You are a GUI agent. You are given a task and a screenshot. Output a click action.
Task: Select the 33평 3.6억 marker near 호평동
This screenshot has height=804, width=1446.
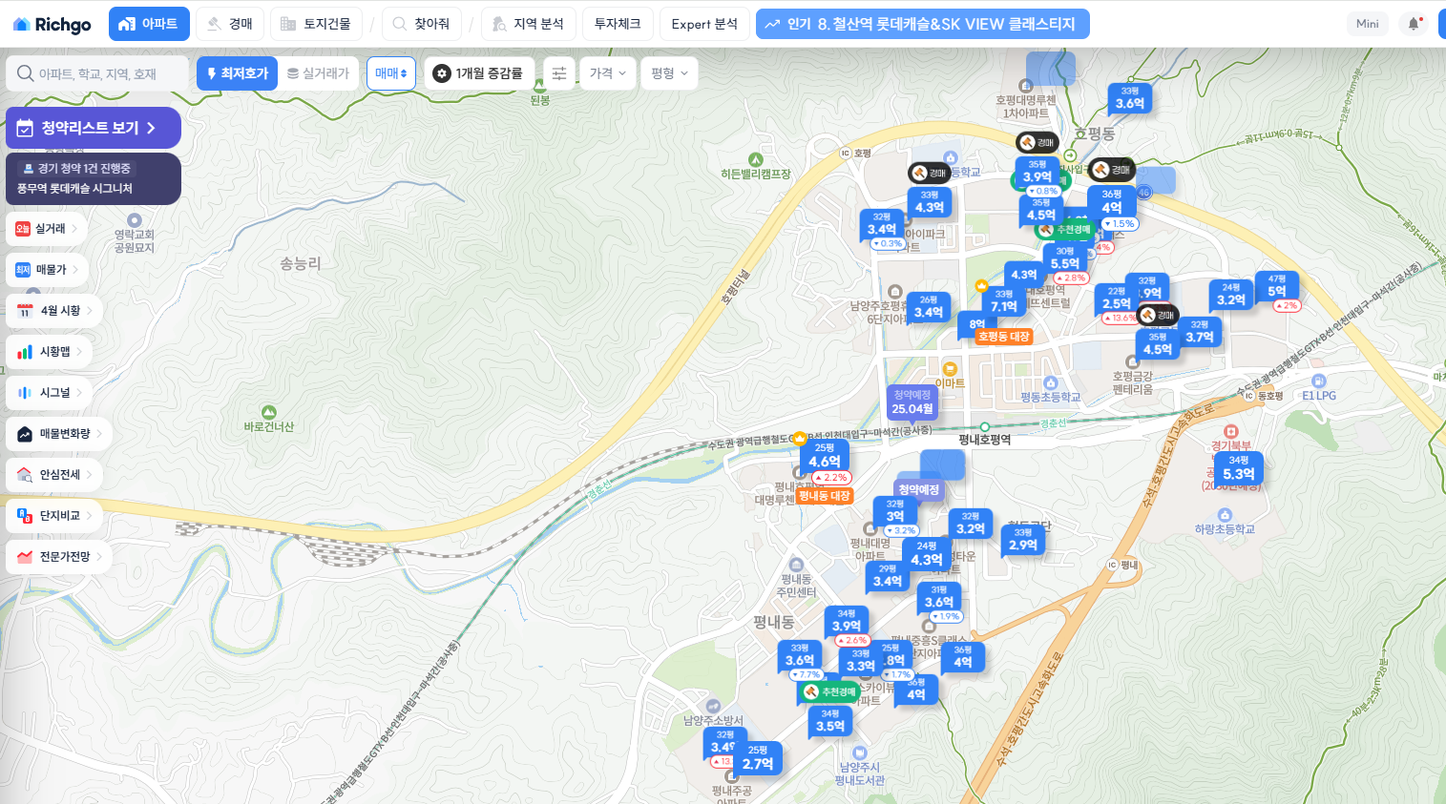coord(1130,98)
